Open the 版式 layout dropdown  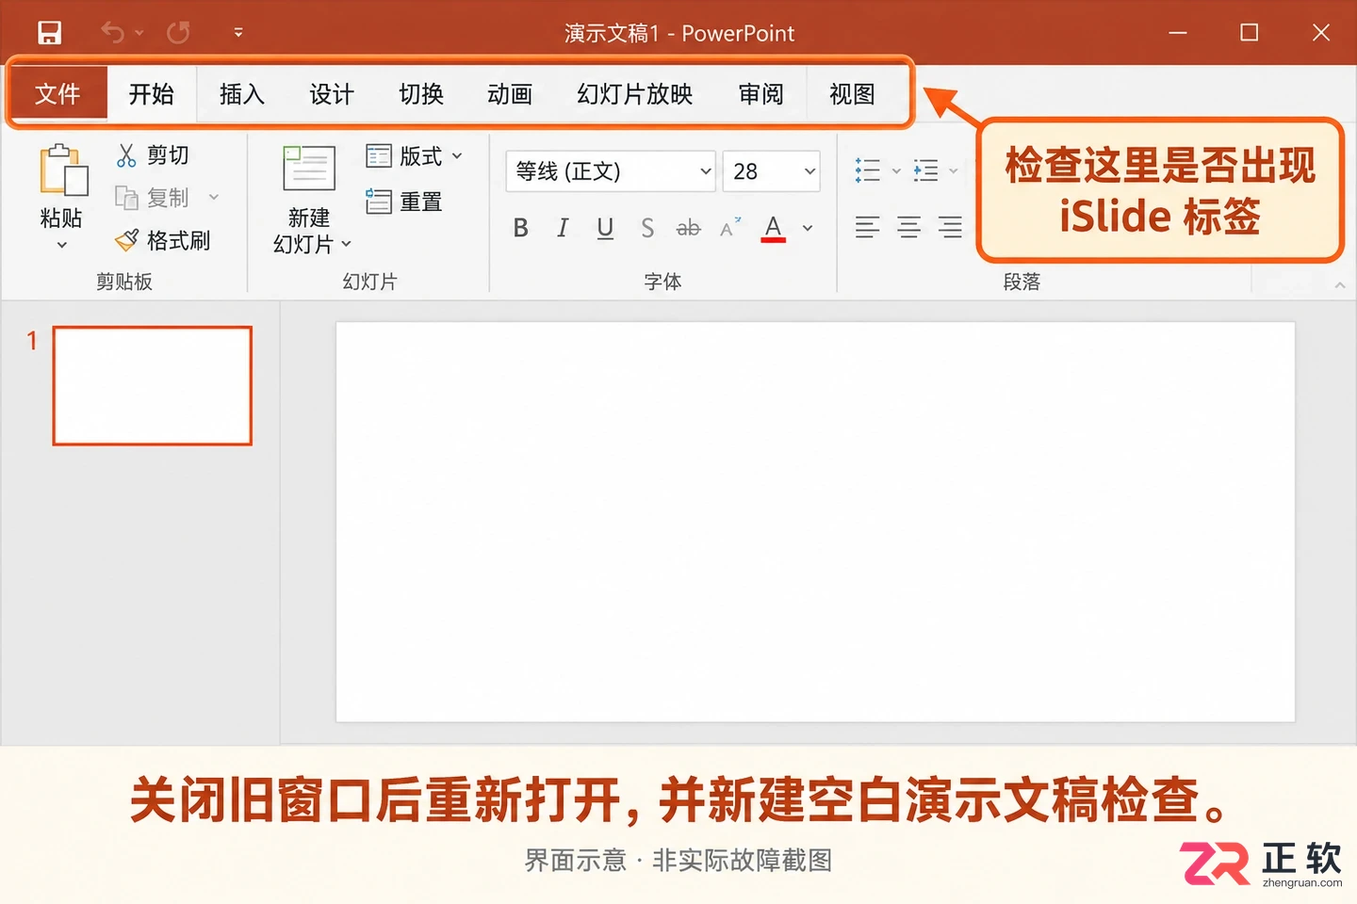click(x=415, y=156)
